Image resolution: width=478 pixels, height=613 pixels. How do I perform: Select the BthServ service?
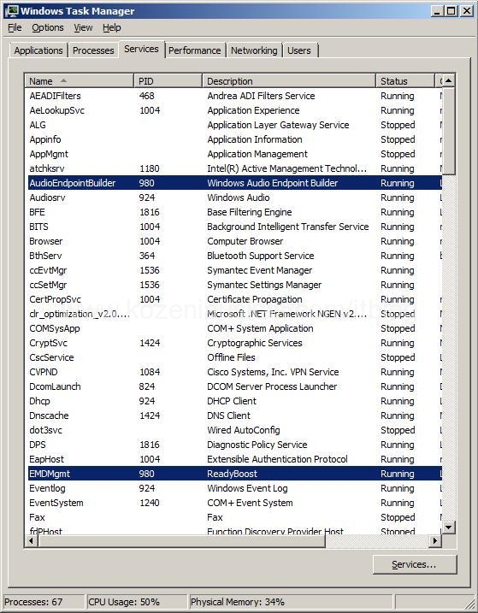tap(234, 256)
